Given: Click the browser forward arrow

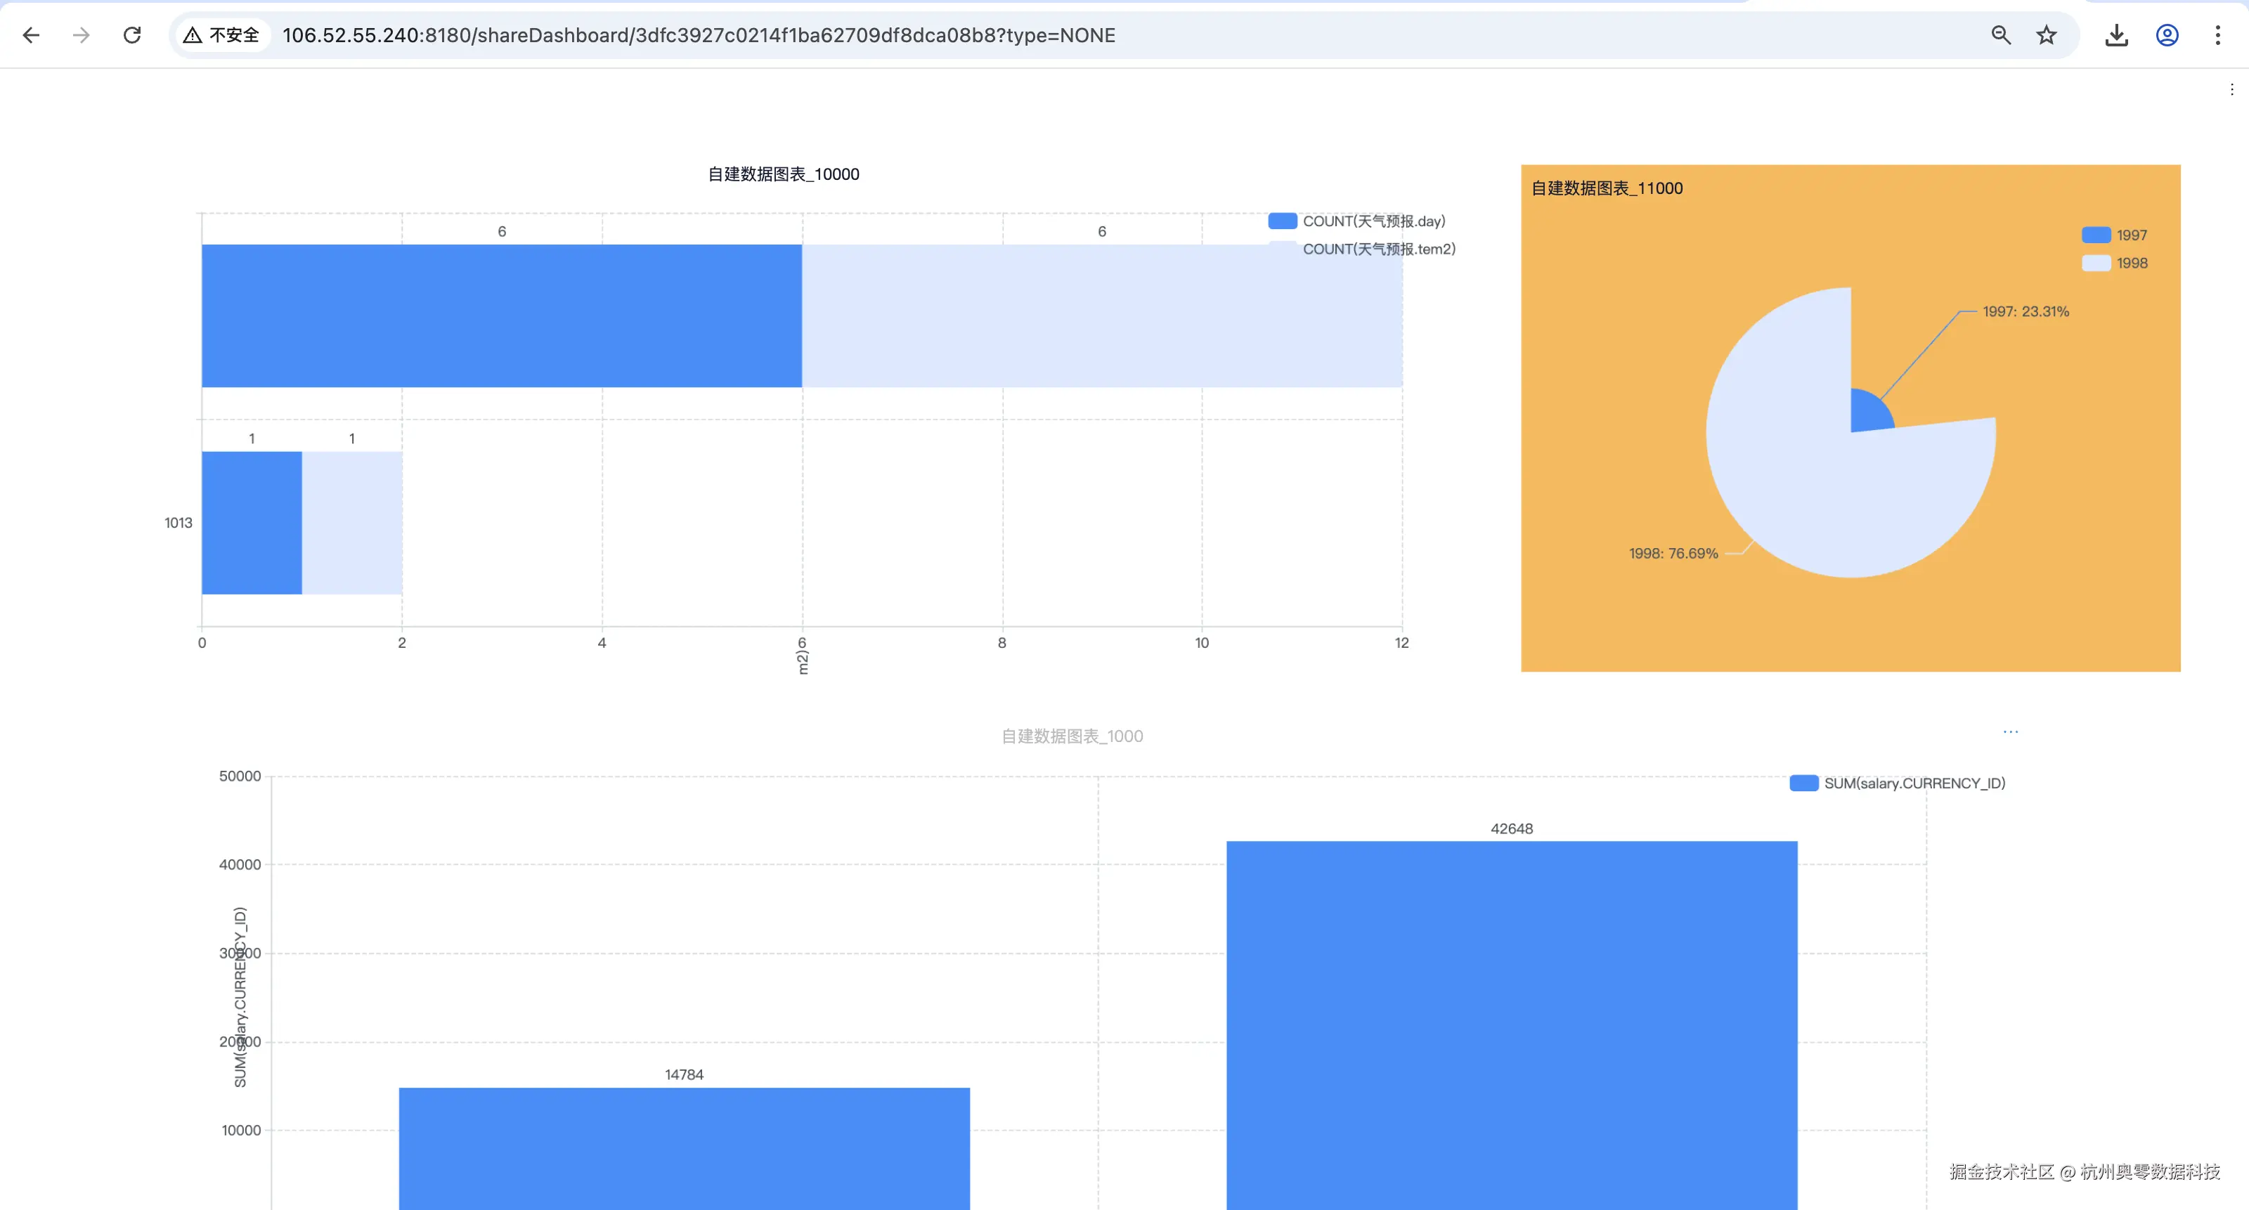Looking at the screenshot, I should pos(82,35).
